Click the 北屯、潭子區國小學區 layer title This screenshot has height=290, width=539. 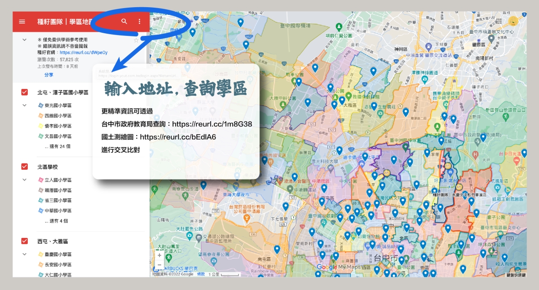63,92
